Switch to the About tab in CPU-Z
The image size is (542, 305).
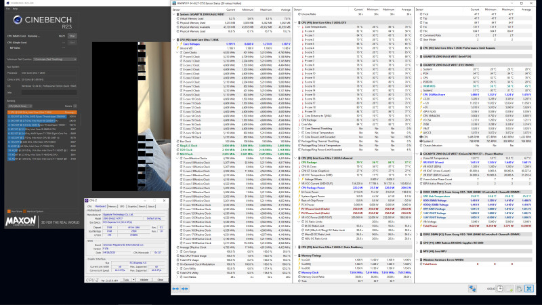click(x=151, y=207)
